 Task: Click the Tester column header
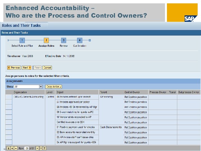[x=172, y=92]
